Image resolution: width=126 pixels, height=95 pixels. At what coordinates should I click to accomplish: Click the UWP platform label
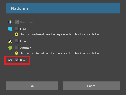(x=24, y=29)
